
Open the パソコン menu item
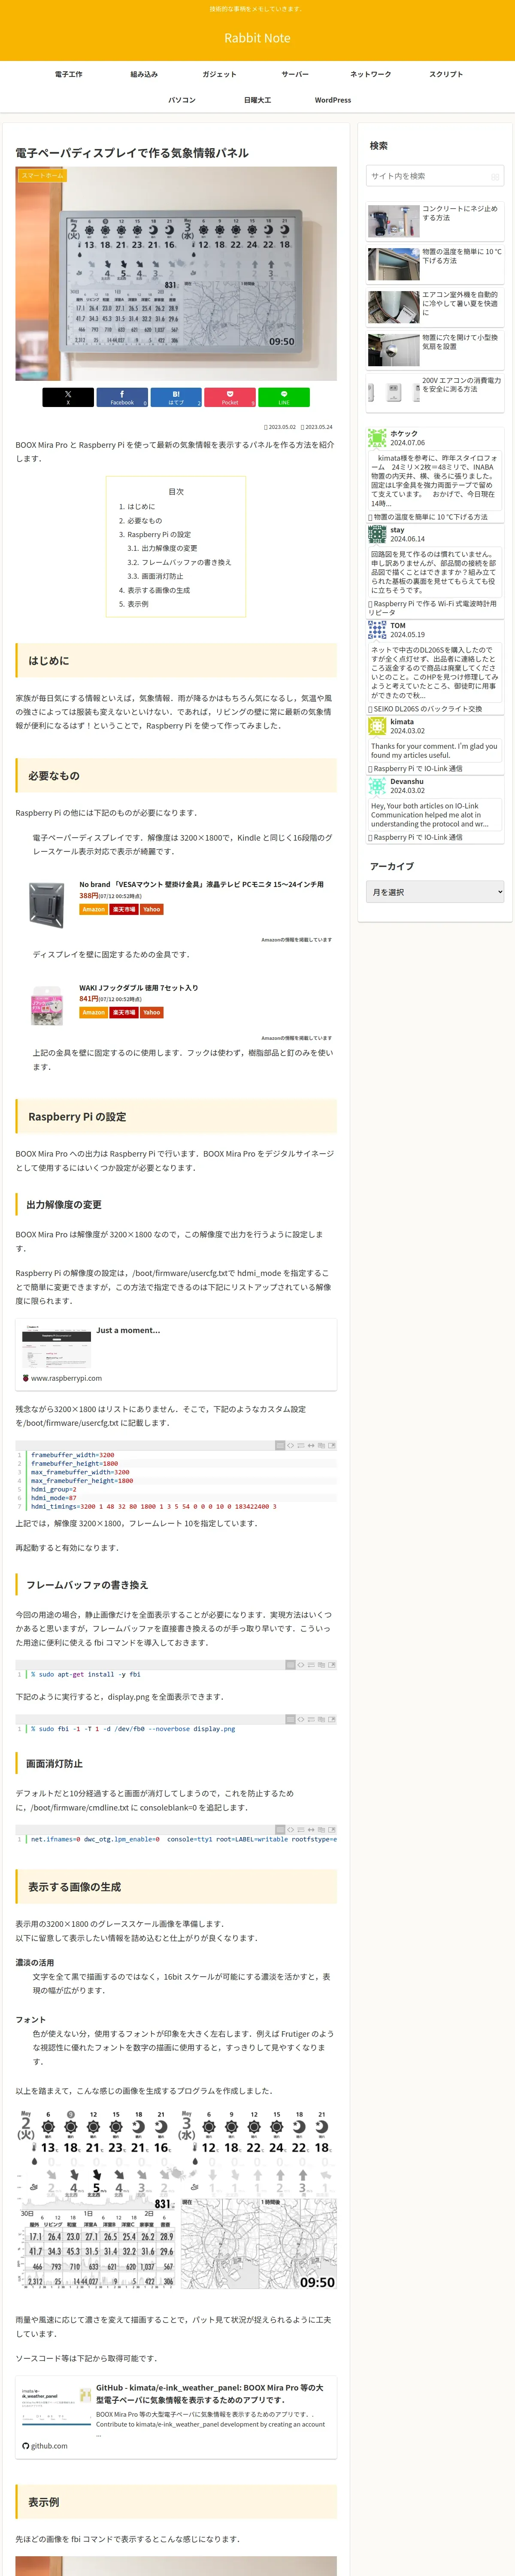[x=182, y=100]
